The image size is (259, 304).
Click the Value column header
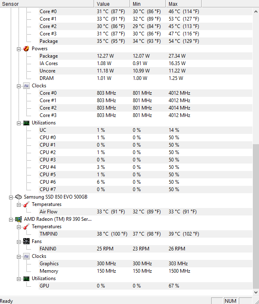112,4
